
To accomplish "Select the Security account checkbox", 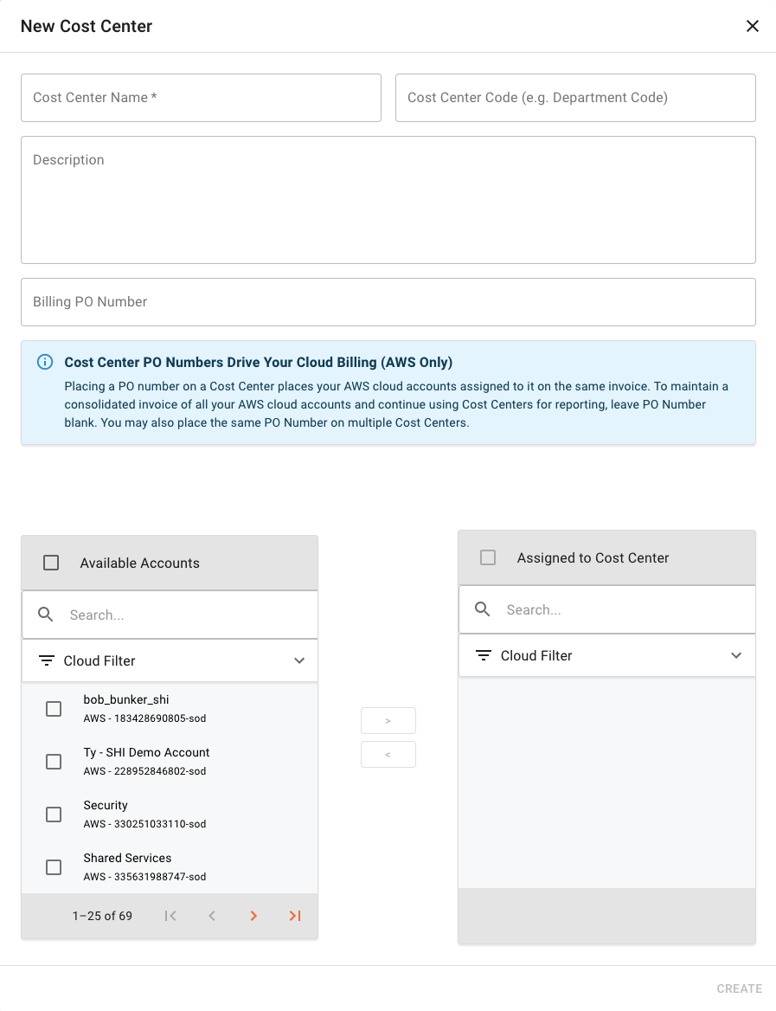I will (x=54, y=815).
